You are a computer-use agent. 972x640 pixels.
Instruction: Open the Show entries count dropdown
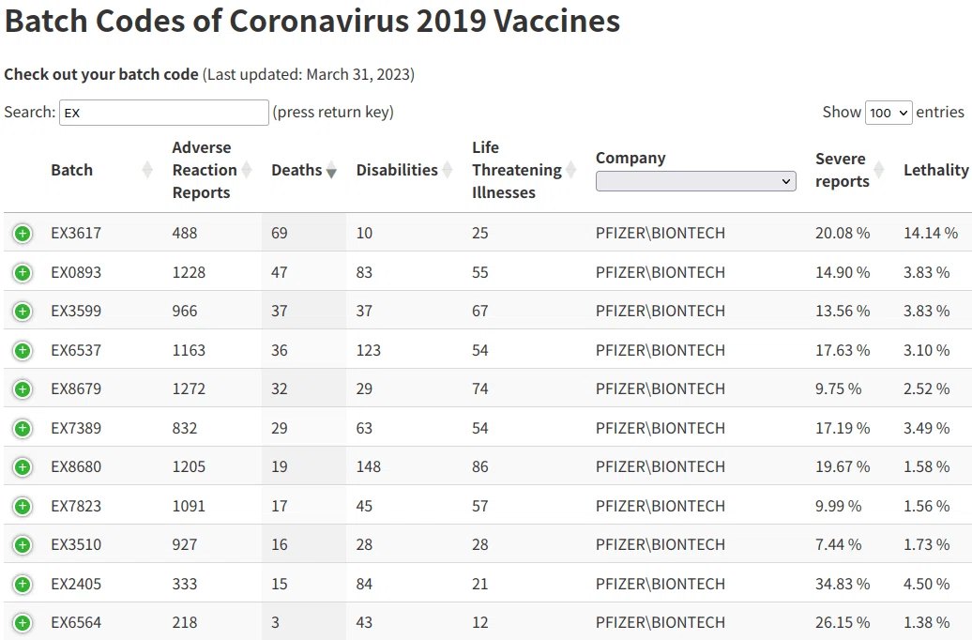pyautogui.click(x=888, y=113)
